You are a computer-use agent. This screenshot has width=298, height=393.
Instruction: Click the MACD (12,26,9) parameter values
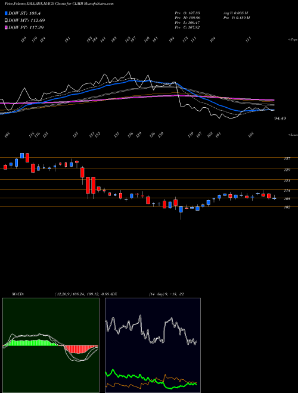(x=82, y=294)
